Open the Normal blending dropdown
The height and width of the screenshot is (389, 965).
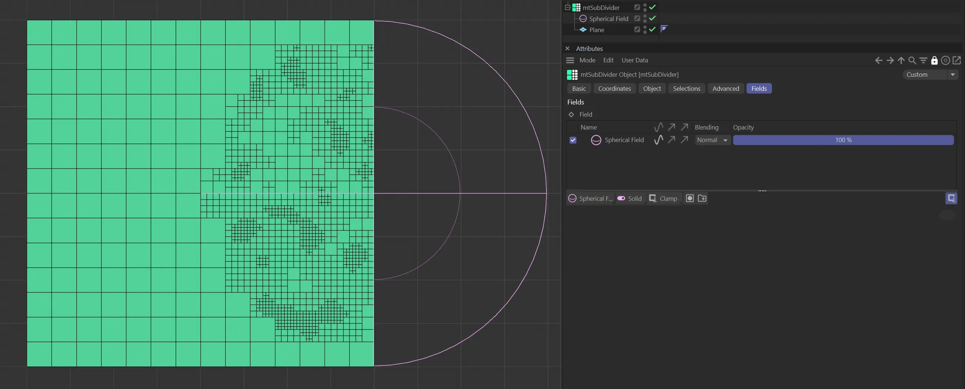[x=712, y=140]
